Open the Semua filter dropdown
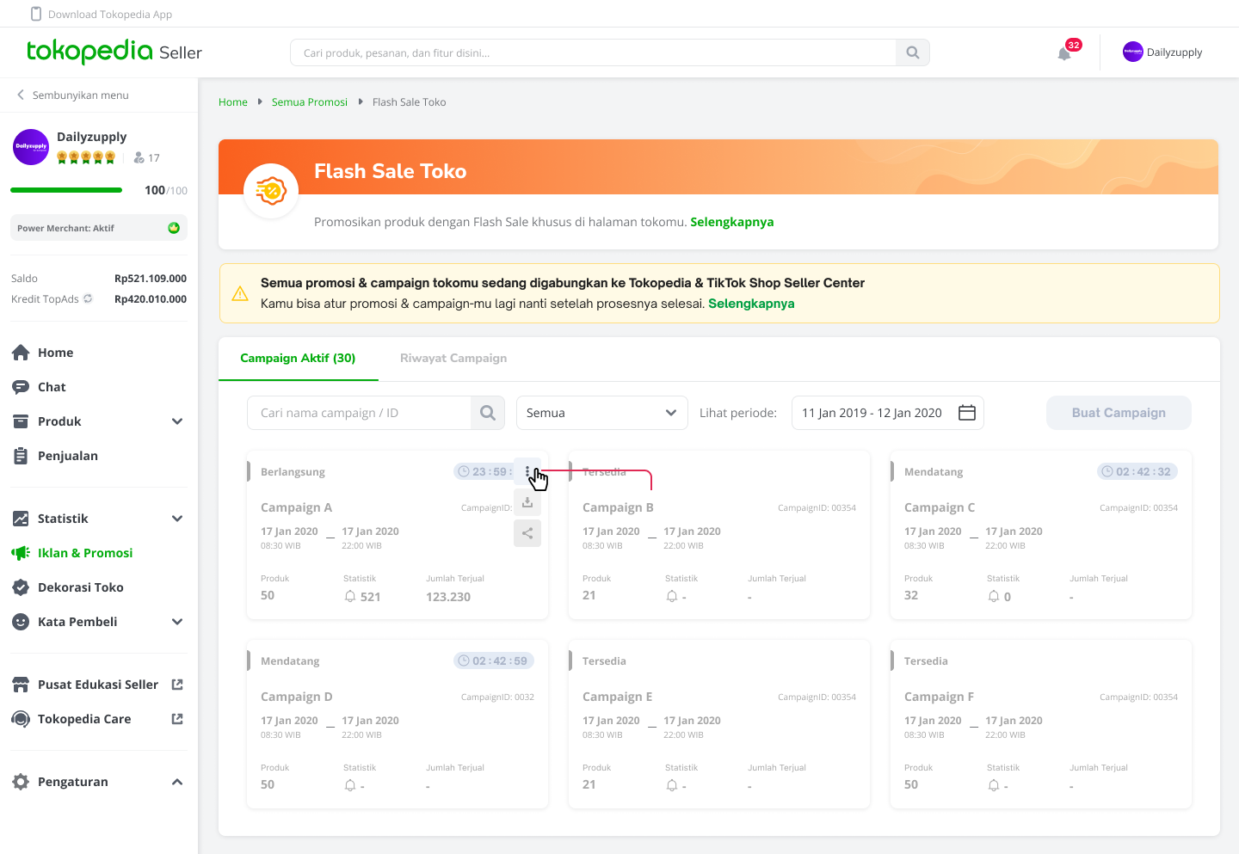 tap(601, 413)
